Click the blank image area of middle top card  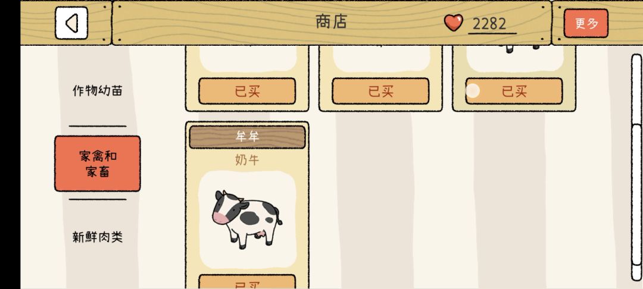pos(381,59)
